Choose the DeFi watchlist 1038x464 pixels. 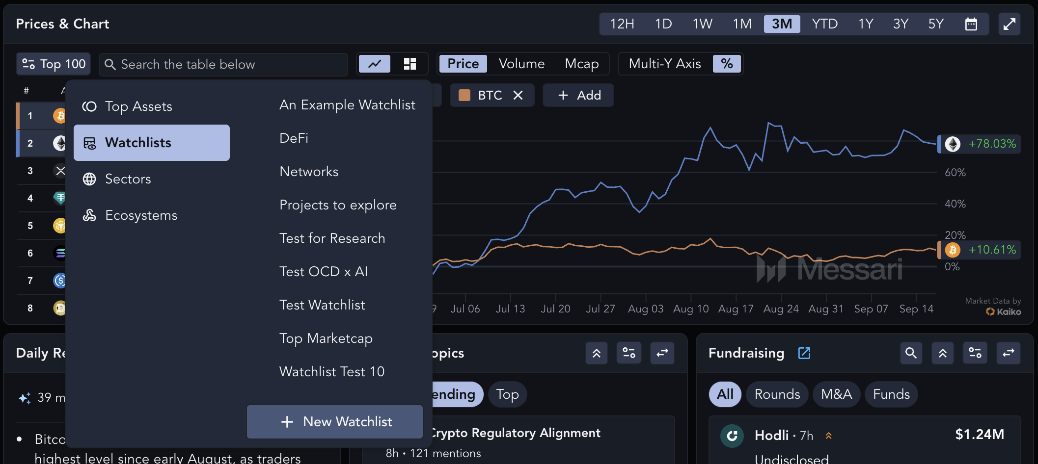[x=294, y=138]
